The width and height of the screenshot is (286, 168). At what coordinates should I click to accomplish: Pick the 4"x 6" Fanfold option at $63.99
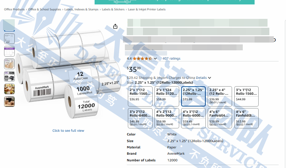246,118
